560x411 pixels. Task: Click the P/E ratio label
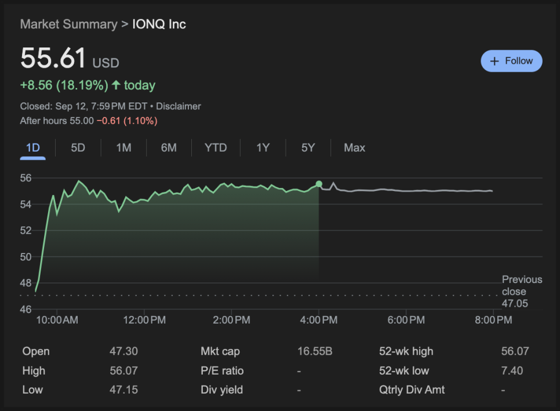click(x=222, y=371)
